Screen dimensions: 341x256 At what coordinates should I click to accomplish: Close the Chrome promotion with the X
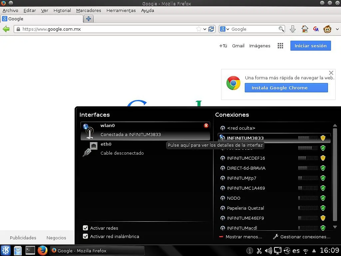(x=331, y=73)
